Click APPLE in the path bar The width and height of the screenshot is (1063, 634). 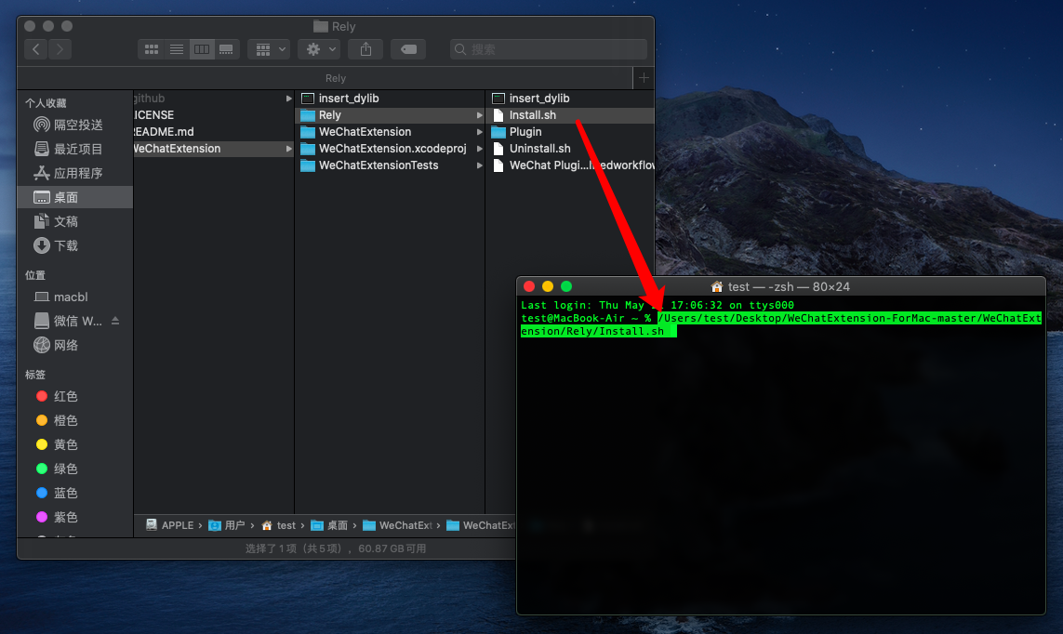(x=169, y=525)
